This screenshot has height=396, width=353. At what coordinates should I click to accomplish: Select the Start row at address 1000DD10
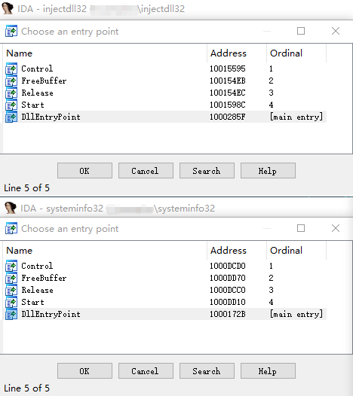click(x=164, y=302)
